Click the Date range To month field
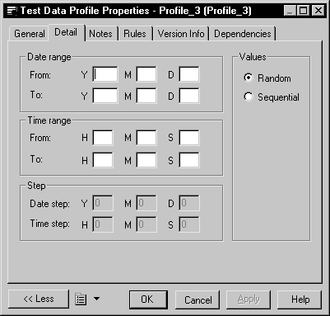 [x=146, y=96]
